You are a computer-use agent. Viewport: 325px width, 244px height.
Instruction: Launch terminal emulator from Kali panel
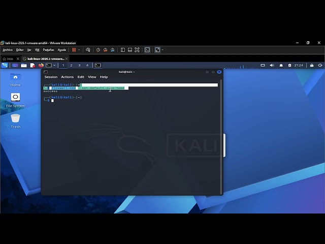click(49, 66)
